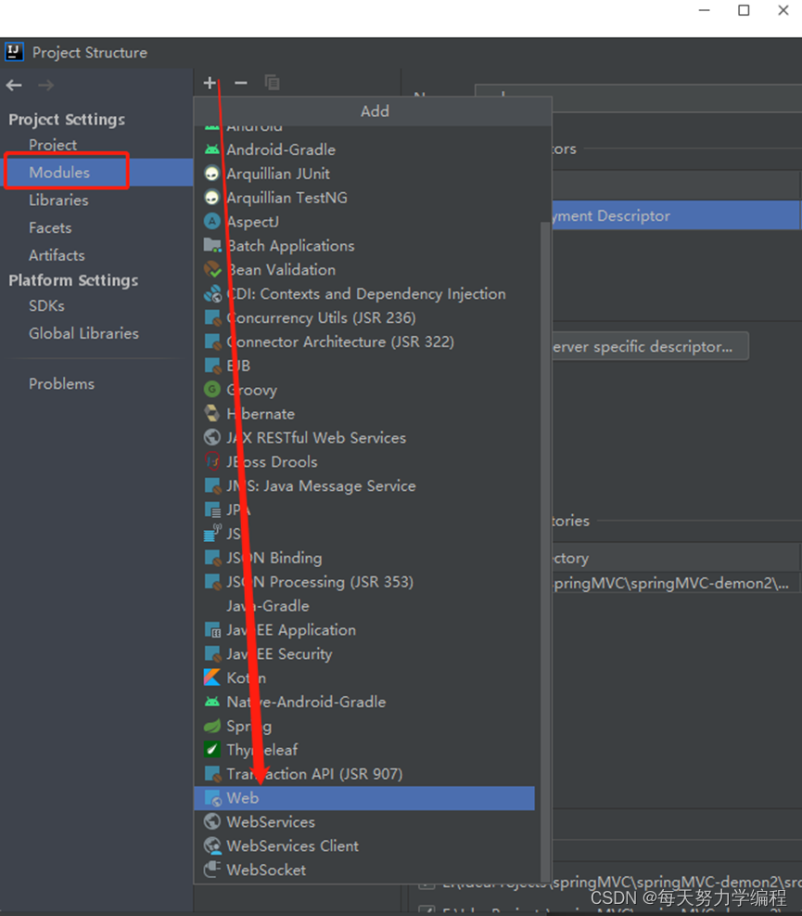Open the Problems section
The width and height of the screenshot is (802, 916).
(61, 384)
